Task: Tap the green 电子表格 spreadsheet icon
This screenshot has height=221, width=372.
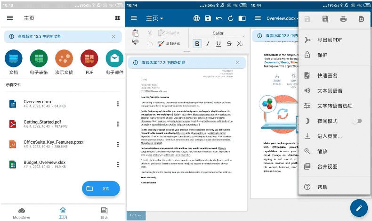Action: [x=39, y=59]
